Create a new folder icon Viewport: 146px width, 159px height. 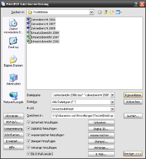tap(112, 12)
